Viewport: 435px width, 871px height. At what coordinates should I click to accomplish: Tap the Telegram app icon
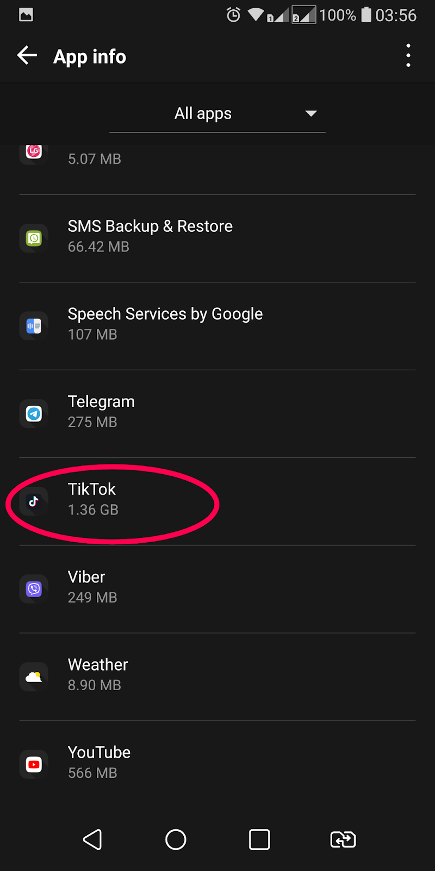click(x=34, y=414)
